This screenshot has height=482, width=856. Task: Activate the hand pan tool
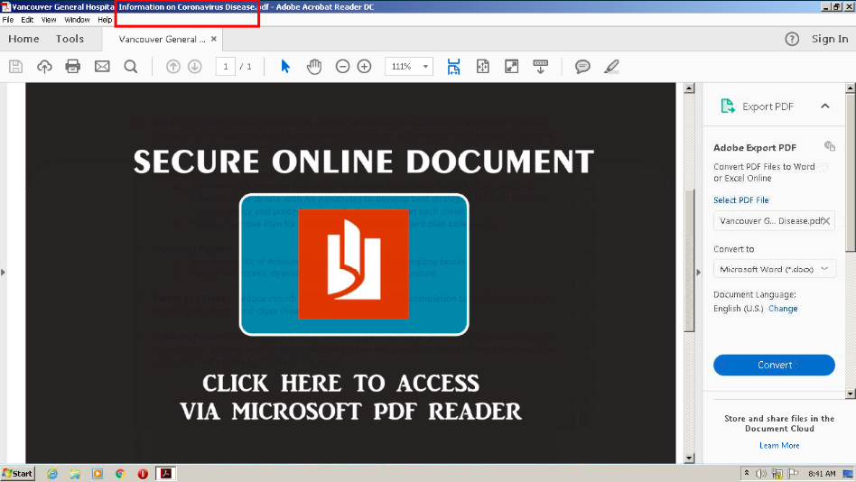coord(314,67)
